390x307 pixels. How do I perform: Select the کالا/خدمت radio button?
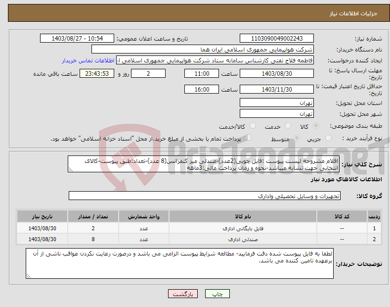[x=253, y=126]
